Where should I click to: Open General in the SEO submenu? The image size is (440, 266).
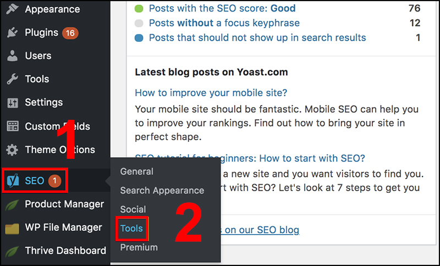point(136,171)
